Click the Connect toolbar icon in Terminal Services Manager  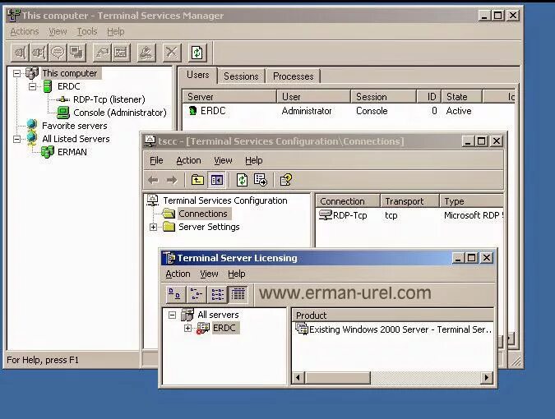click(21, 53)
